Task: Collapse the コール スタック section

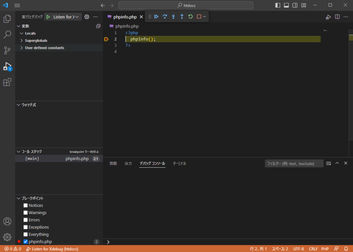Action: coord(19,151)
